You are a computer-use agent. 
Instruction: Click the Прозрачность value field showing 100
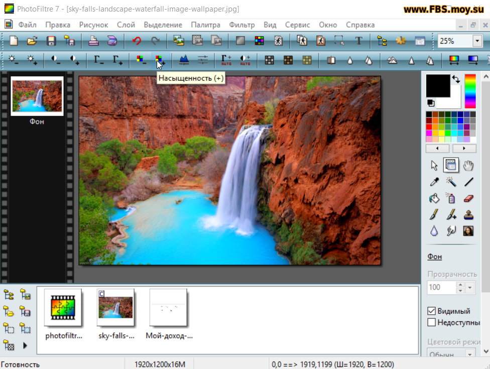441,288
